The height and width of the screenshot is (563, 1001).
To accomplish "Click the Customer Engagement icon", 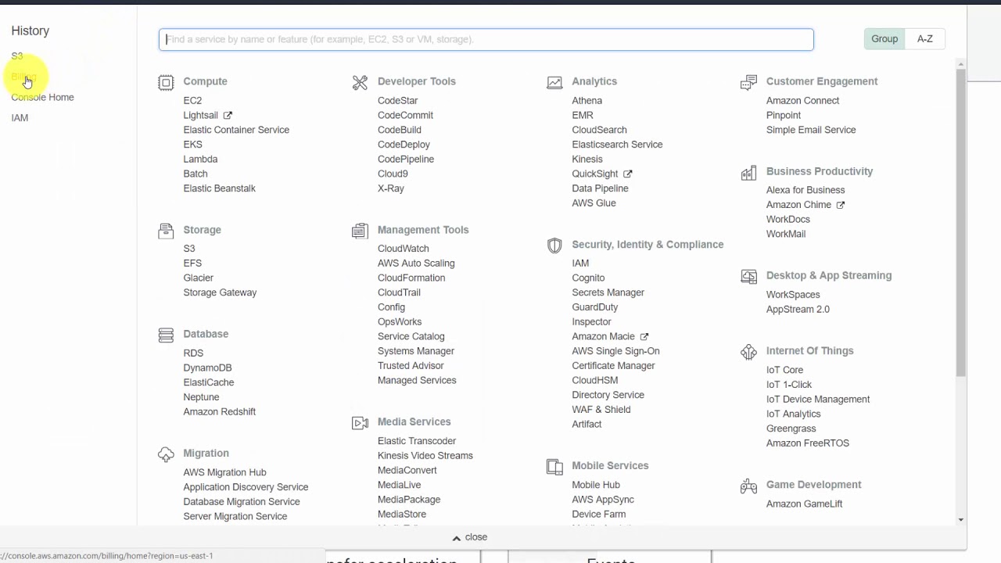I will 748,82.
